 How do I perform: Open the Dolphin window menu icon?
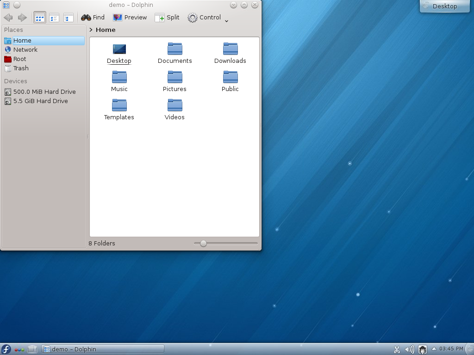pos(6,5)
